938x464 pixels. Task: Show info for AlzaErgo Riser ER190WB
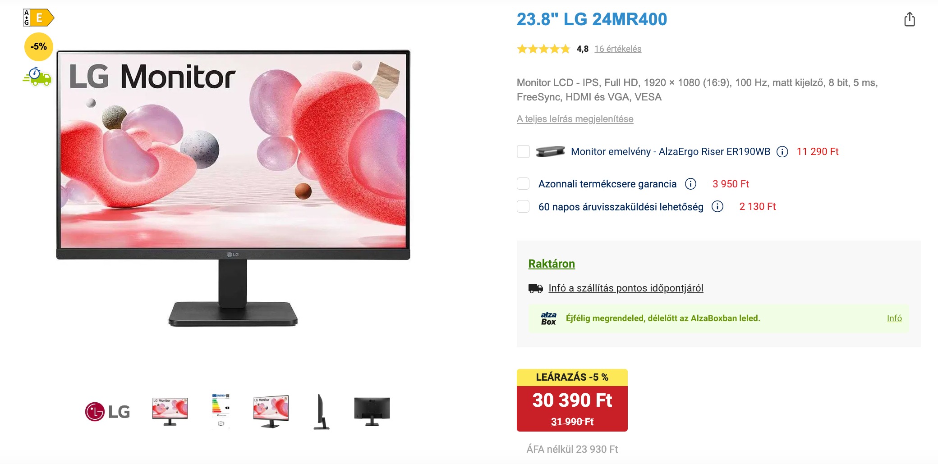point(782,152)
